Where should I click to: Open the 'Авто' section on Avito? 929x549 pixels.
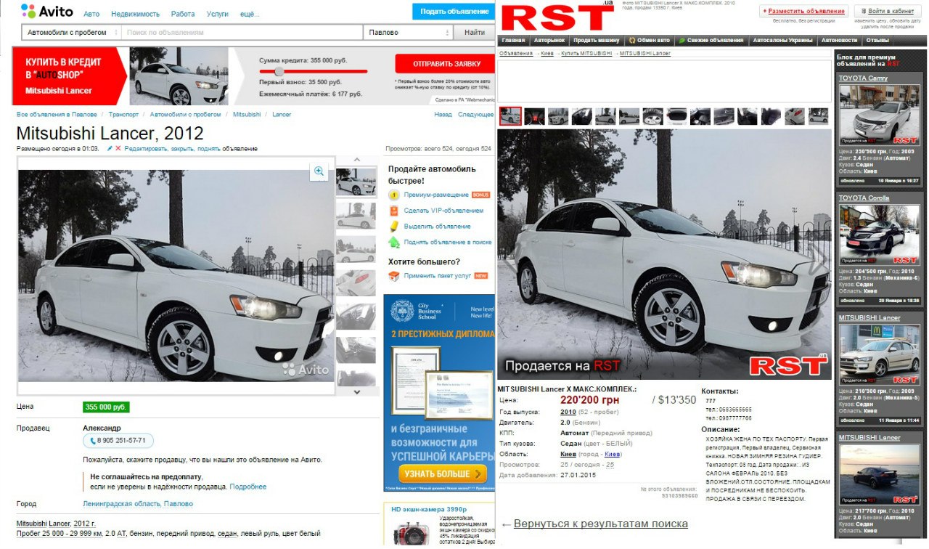pyautogui.click(x=91, y=14)
